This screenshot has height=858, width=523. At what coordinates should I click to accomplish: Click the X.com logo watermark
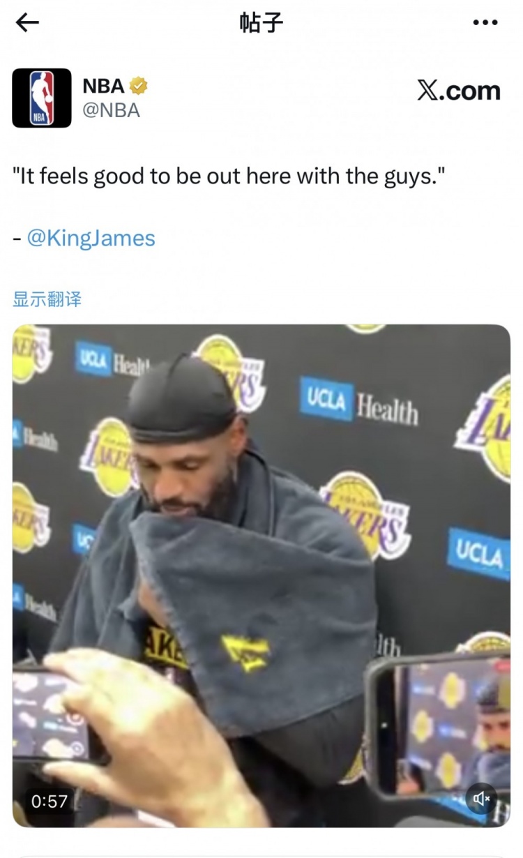point(459,91)
